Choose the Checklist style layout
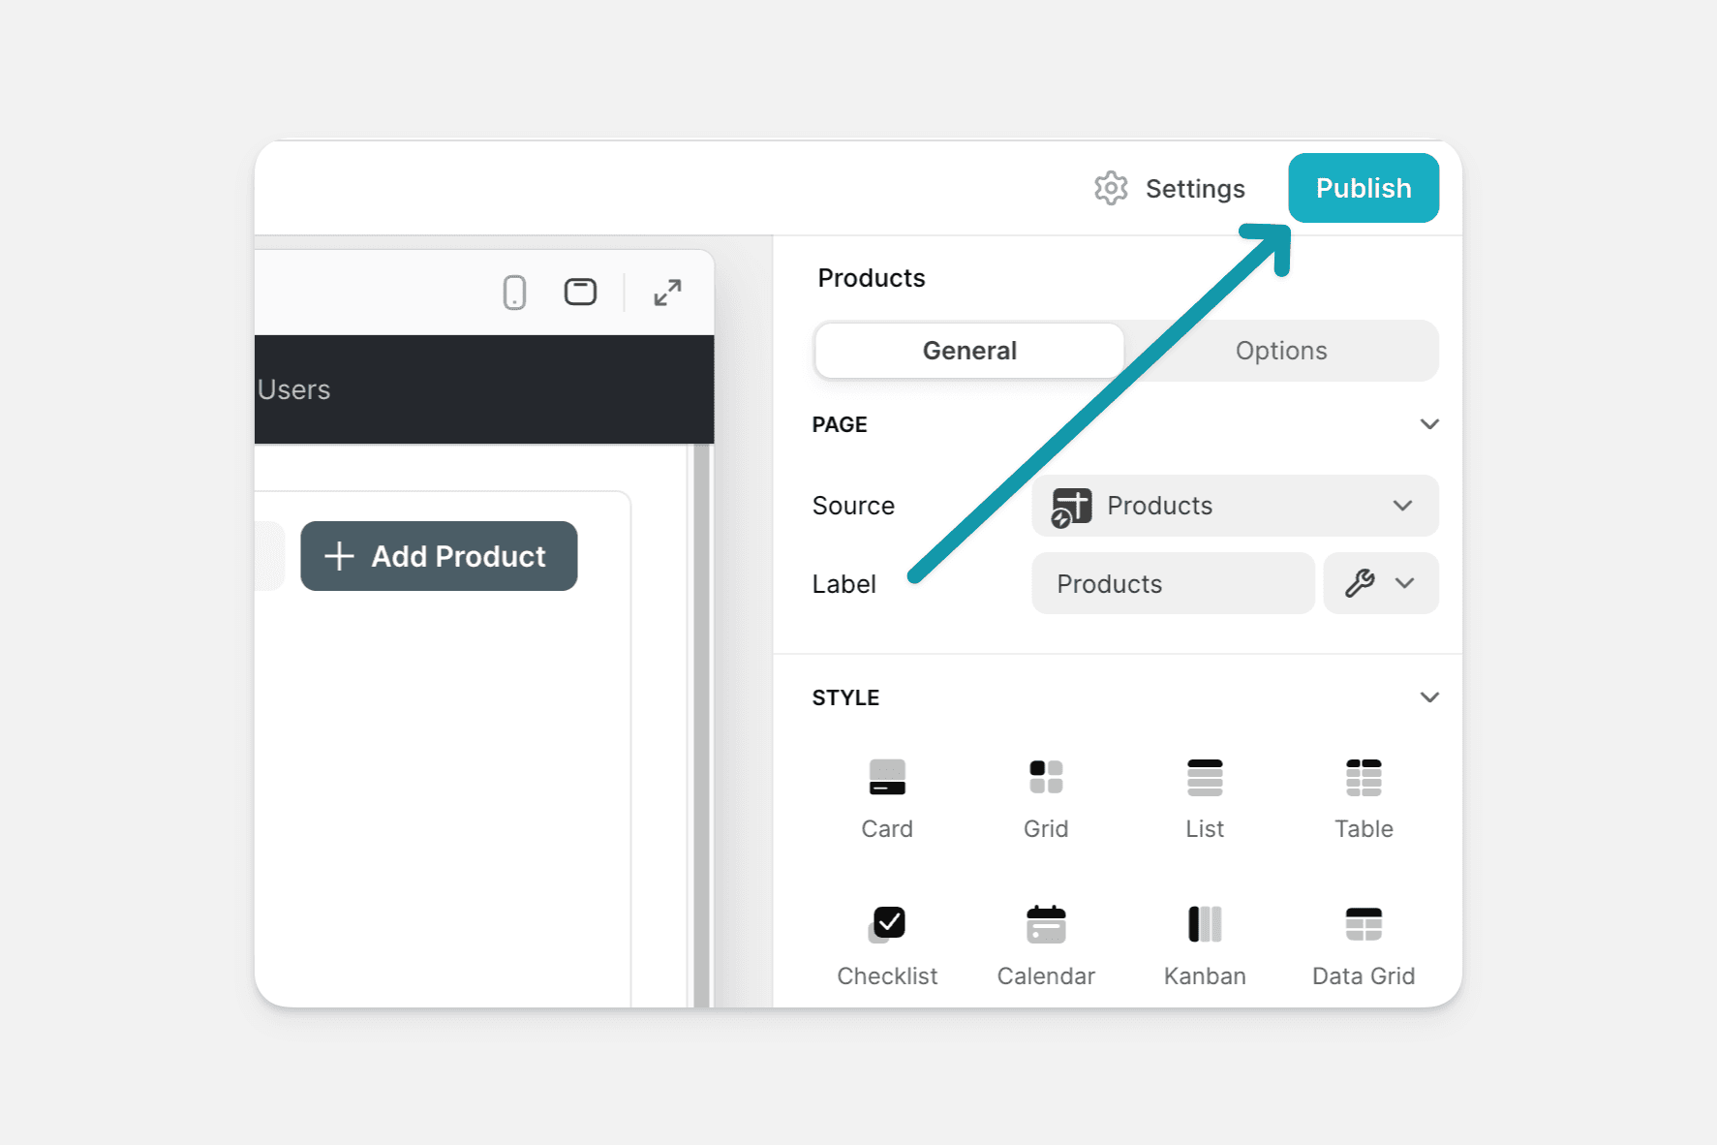Screen dimensions: 1717x1145 (886, 944)
